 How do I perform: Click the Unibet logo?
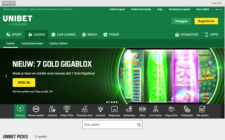[17, 20]
